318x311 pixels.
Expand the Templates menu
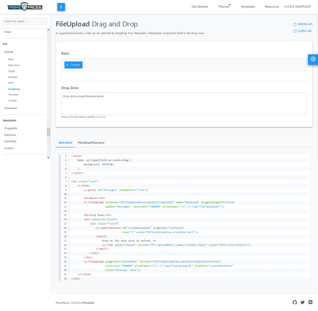(x=248, y=7)
